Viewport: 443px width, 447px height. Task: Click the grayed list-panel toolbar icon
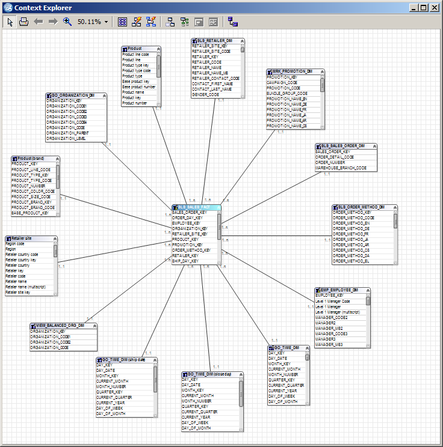[213, 22]
